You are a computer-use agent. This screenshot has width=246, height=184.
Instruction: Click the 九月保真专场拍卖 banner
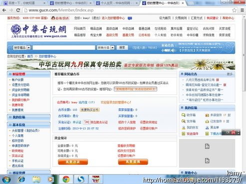coord(121,65)
